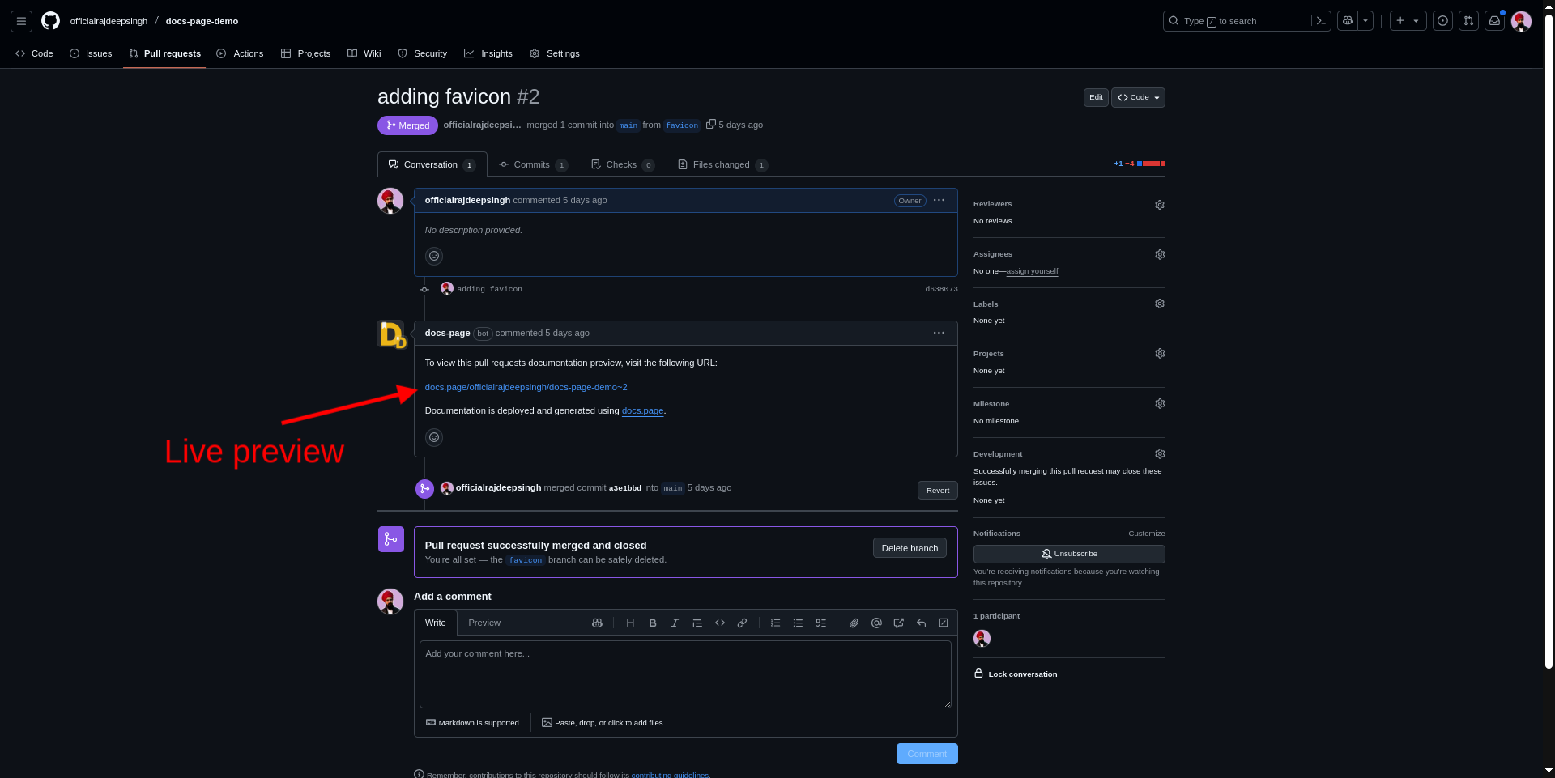Click the Comment submit button

point(927,754)
